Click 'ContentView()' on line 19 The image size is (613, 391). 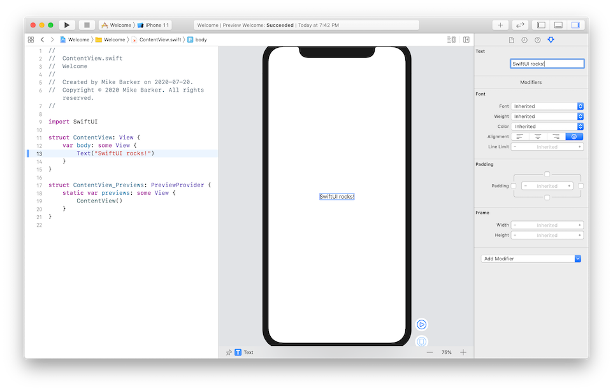[99, 201]
